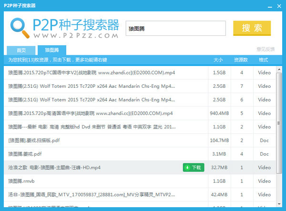Viewport: 286px width, 211px height.
Task: Focus the search field containing 狼图腾
Action: point(175,28)
